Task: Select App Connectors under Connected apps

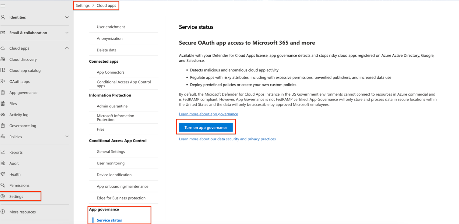Action: [x=110, y=72]
